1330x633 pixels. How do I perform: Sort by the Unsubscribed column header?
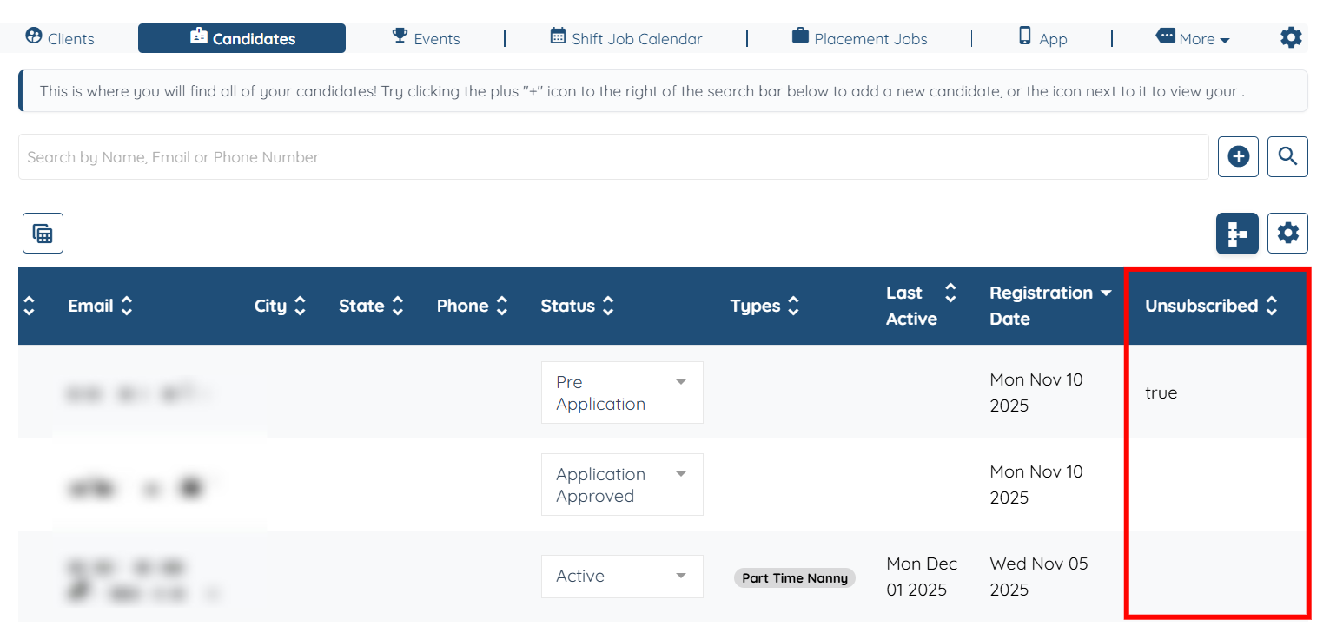tap(1212, 306)
